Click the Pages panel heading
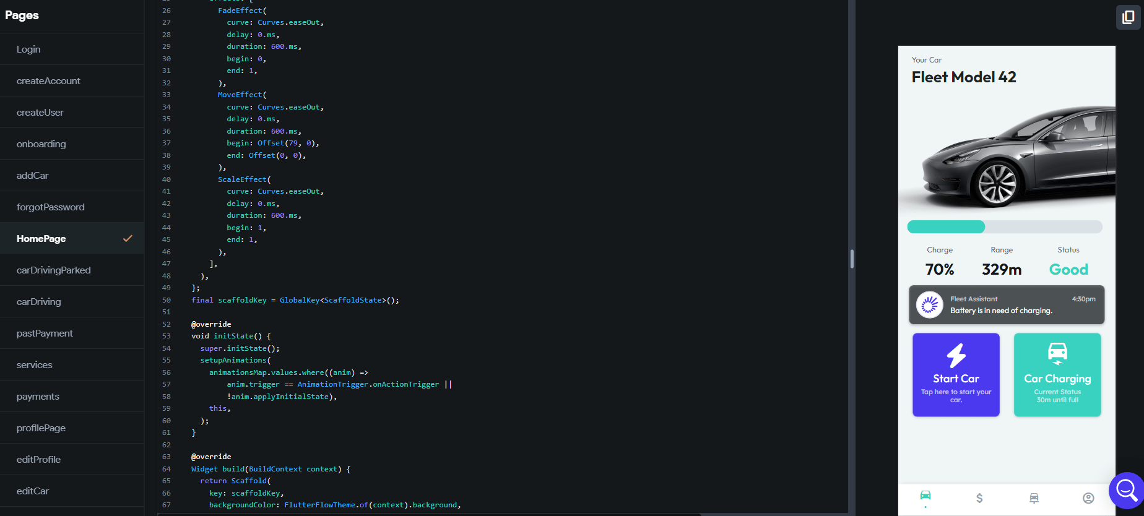The image size is (1144, 516). coord(22,15)
